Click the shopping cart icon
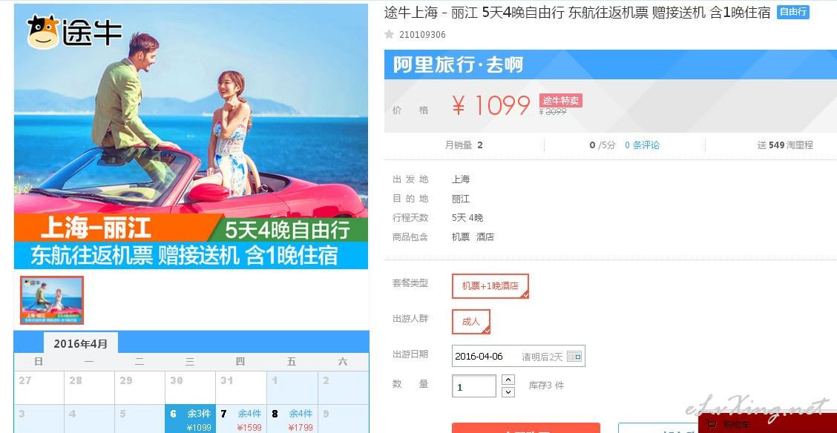837x433 pixels. point(712,425)
